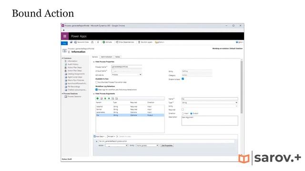The image size is (305, 171).
Task: Select the 'reportId' argument row
Action: tap(130, 106)
